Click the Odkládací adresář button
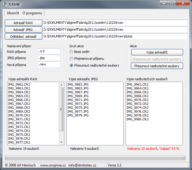The width and height of the screenshot is (192, 170). (x=23, y=37)
